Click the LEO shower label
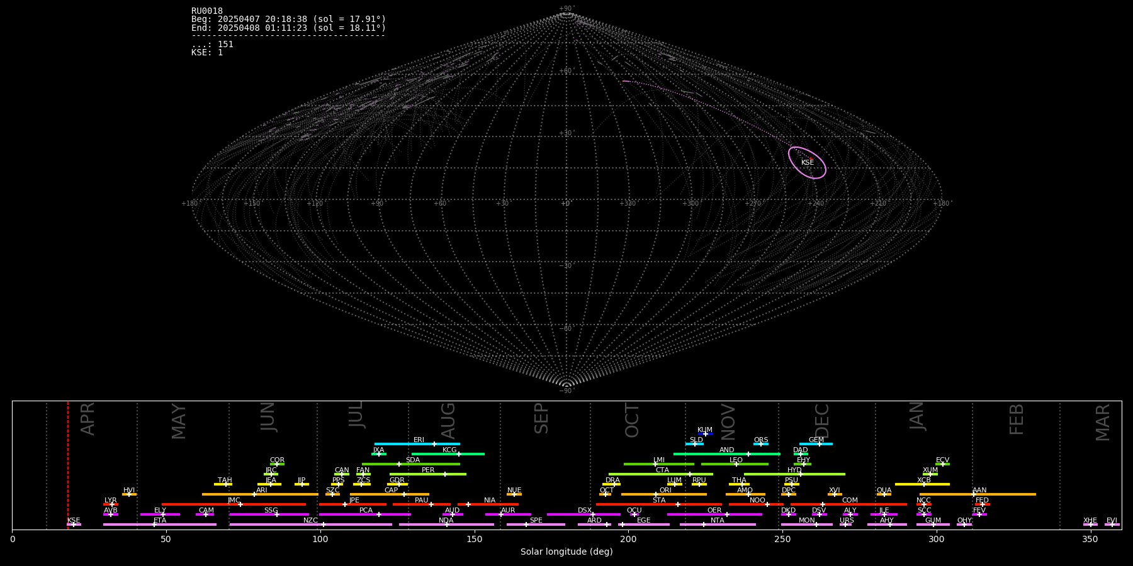Screen dimensions: 1133x566 pyautogui.click(x=736, y=460)
